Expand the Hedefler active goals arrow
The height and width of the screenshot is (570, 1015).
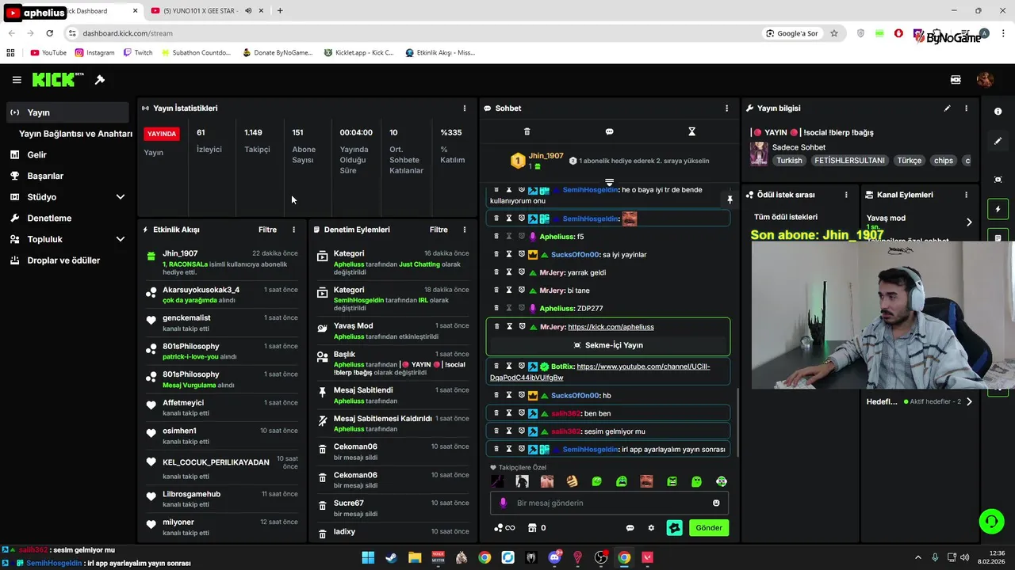[x=969, y=401]
